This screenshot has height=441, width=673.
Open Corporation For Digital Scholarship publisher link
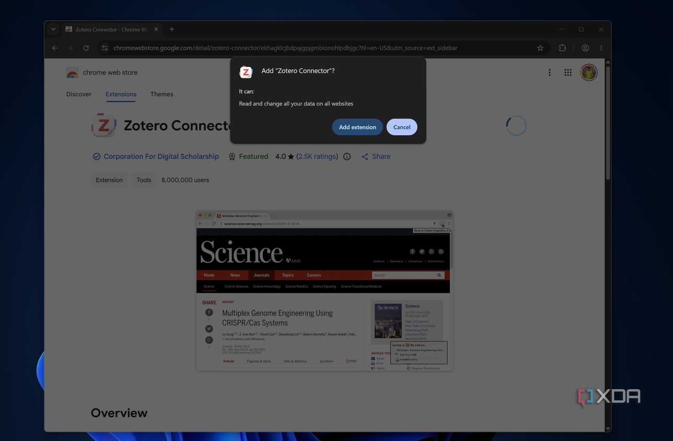(x=161, y=156)
